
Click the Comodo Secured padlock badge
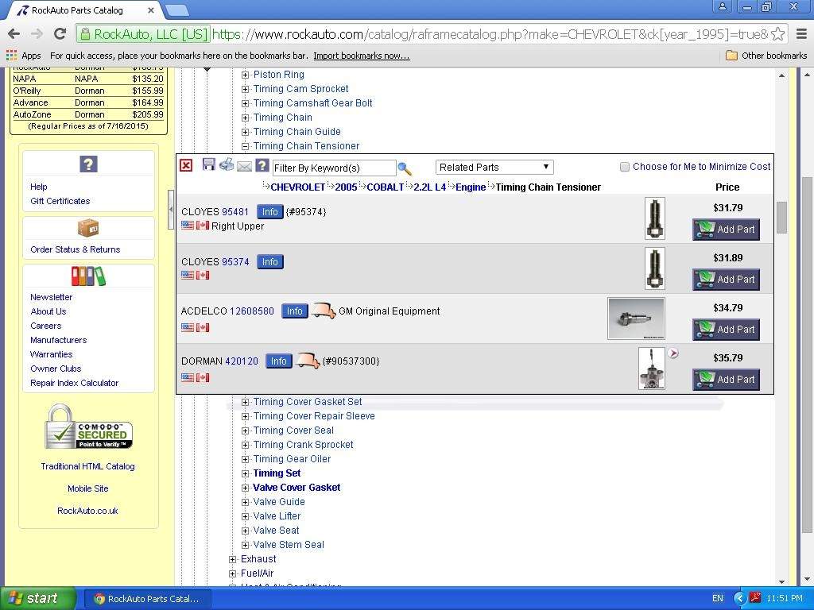click(x=88, y=427)
